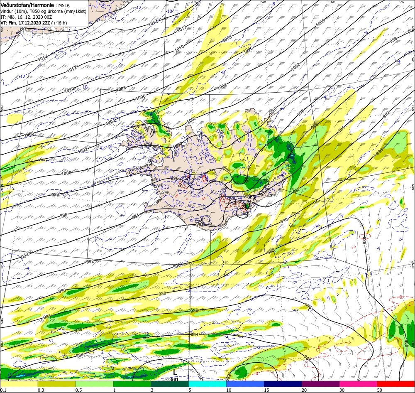Viewport: 415px width, 393px height.
Task: Click the '0.1' legend value label
Action: 3,390
